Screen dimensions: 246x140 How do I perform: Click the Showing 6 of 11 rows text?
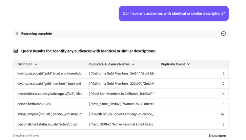[x=26, y=135]
